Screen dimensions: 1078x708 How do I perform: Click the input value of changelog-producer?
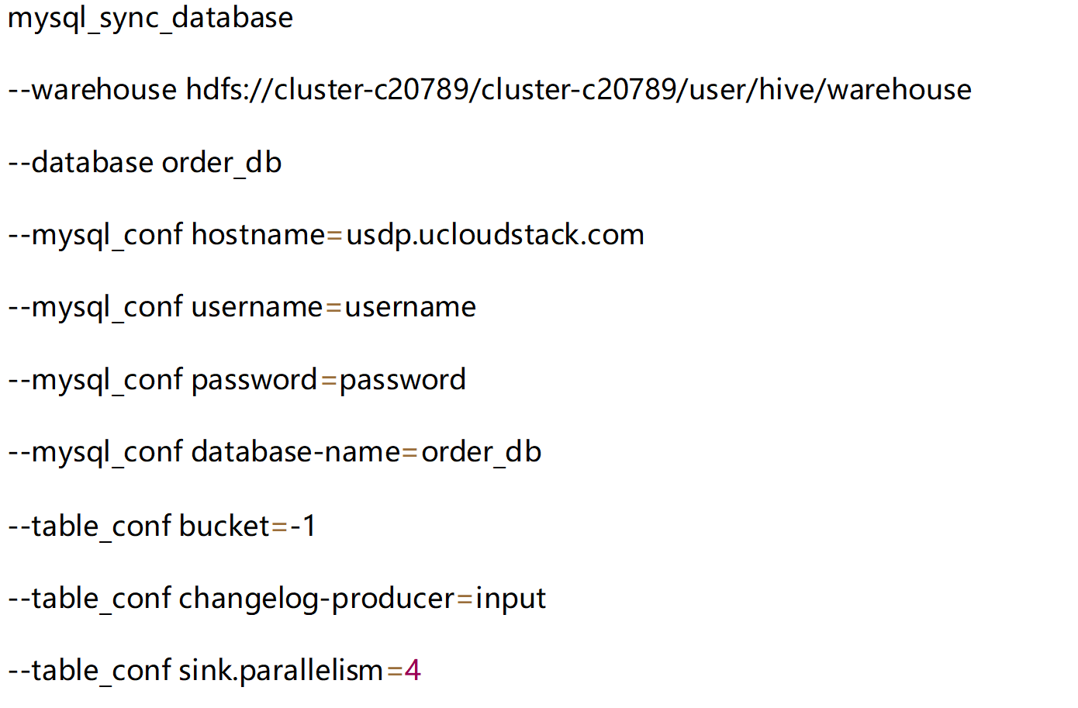510,599
